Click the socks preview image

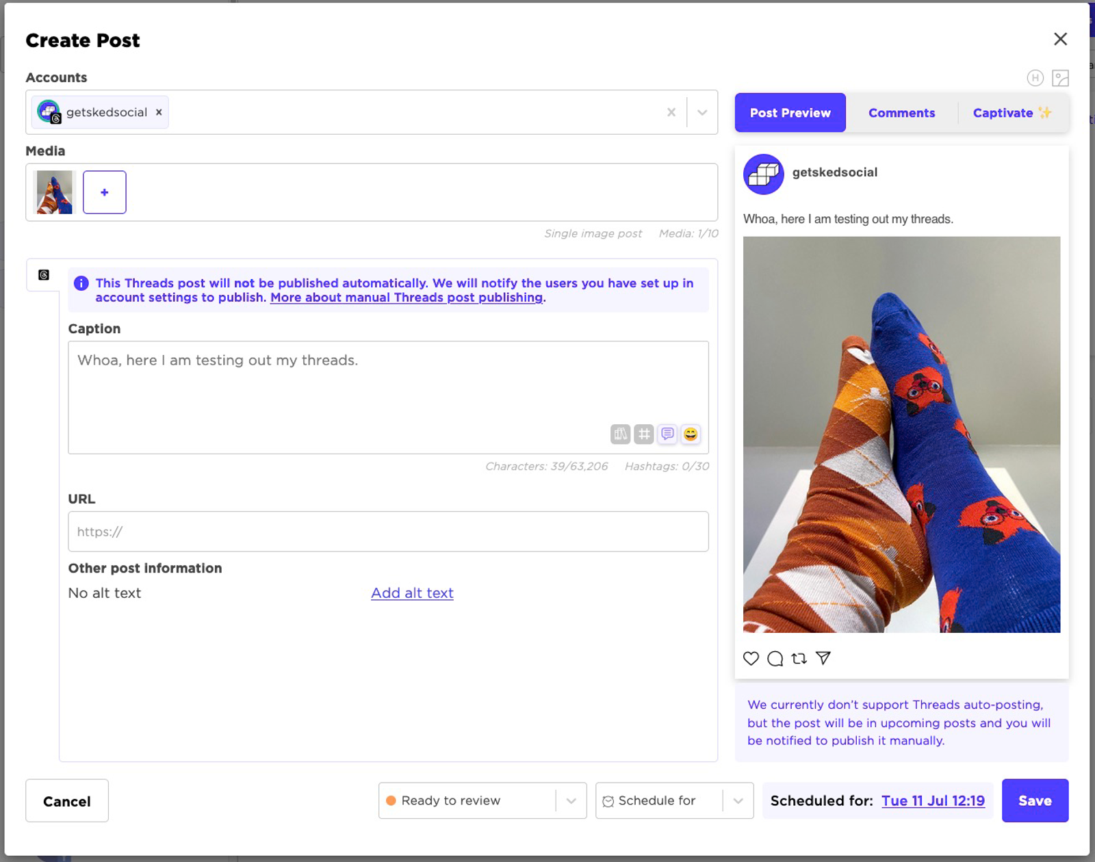point(901,434)
